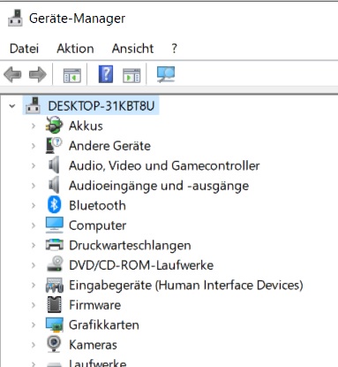338x367 pixels.
Task: Click the Akkus battery icon
Action: (x=54, y=126)
